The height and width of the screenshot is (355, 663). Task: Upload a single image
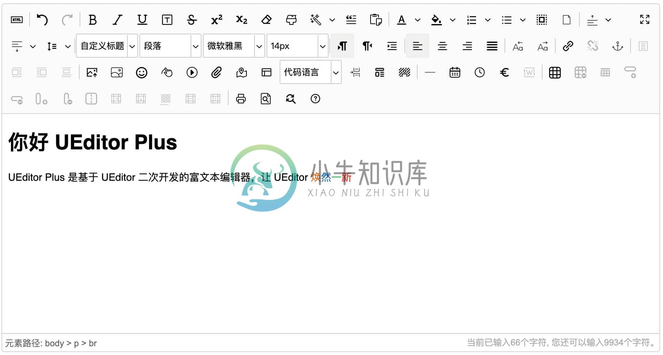click(x=92, y=72)
